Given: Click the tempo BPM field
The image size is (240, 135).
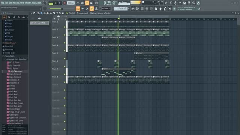Looking at the screenshot, I should tap(71, 3).
